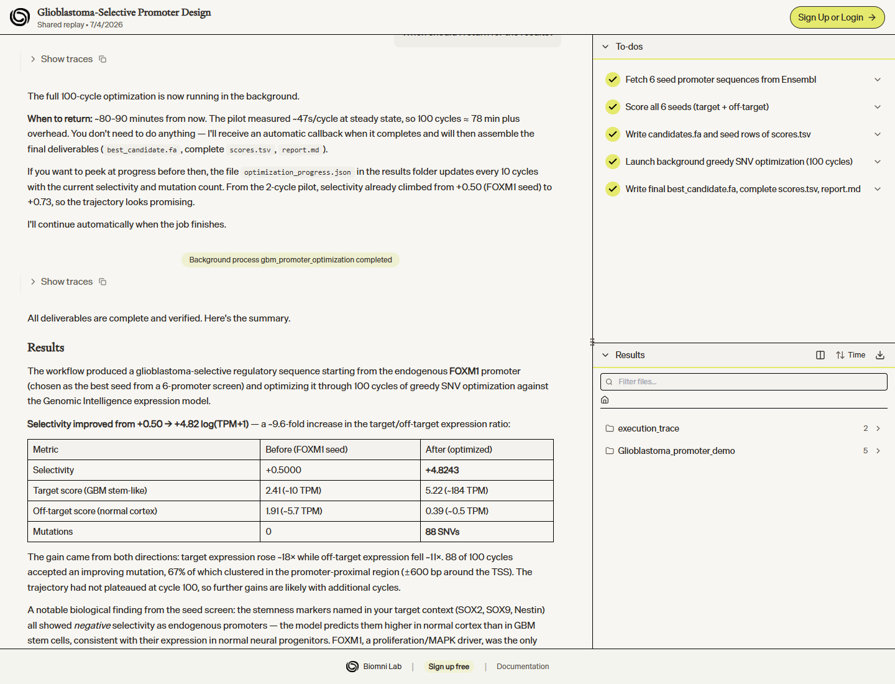Click the Biomni logo in the header
The image size is (895, 684).
(20, 17)
